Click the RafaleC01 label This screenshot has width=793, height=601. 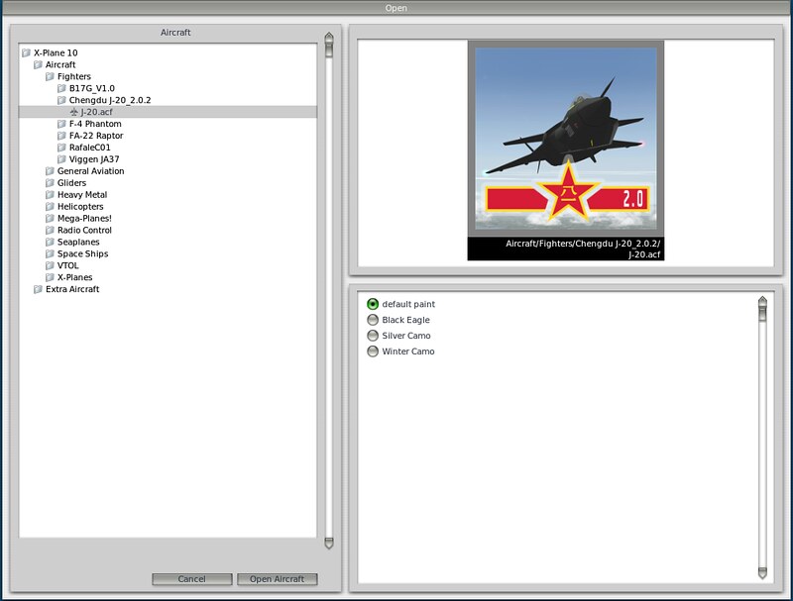[89, 148]
